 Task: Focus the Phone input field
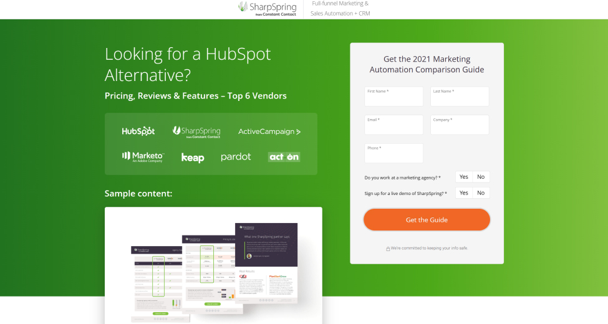pyautogui.click(x=393, y=153)
